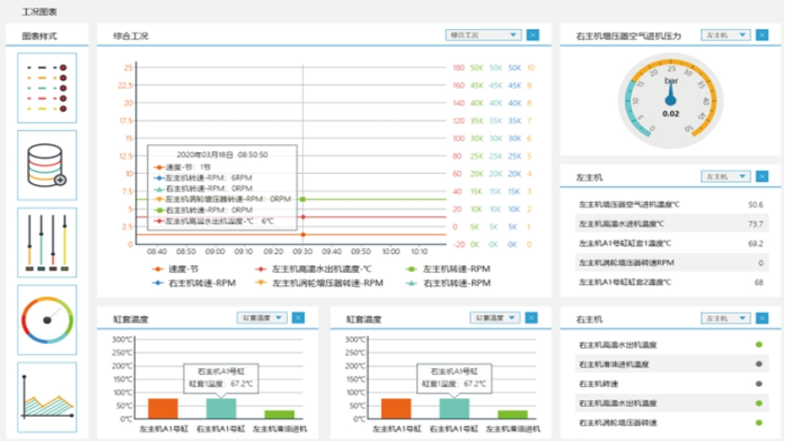The width and height of the screenshot is (785, 443).
Task: Open the dropdown in the pressure gauge panel
Action: pyautogui.click(x=725, y=36)
